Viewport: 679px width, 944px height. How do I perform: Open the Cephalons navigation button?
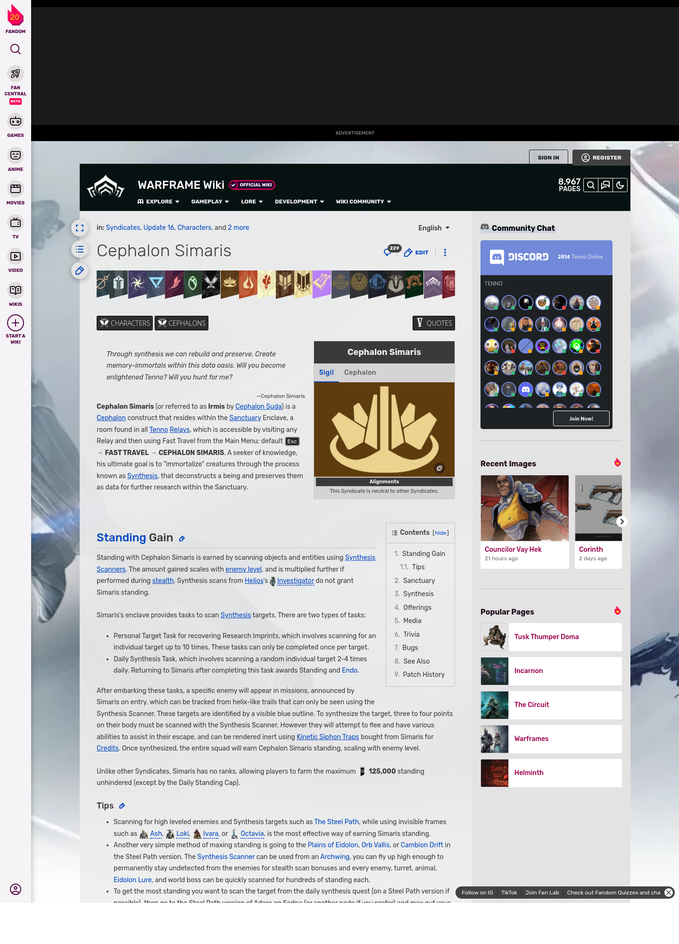[x=182, y=323]
